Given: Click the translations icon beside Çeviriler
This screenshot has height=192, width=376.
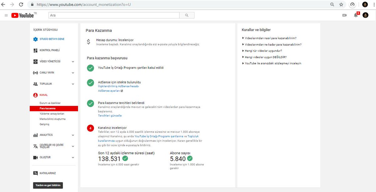Looking at the screenshot, I should click(35, 146).
